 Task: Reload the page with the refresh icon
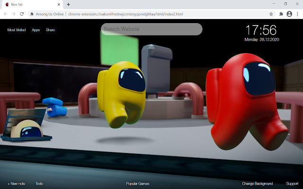pyautogui.click(x=22, y=14)
